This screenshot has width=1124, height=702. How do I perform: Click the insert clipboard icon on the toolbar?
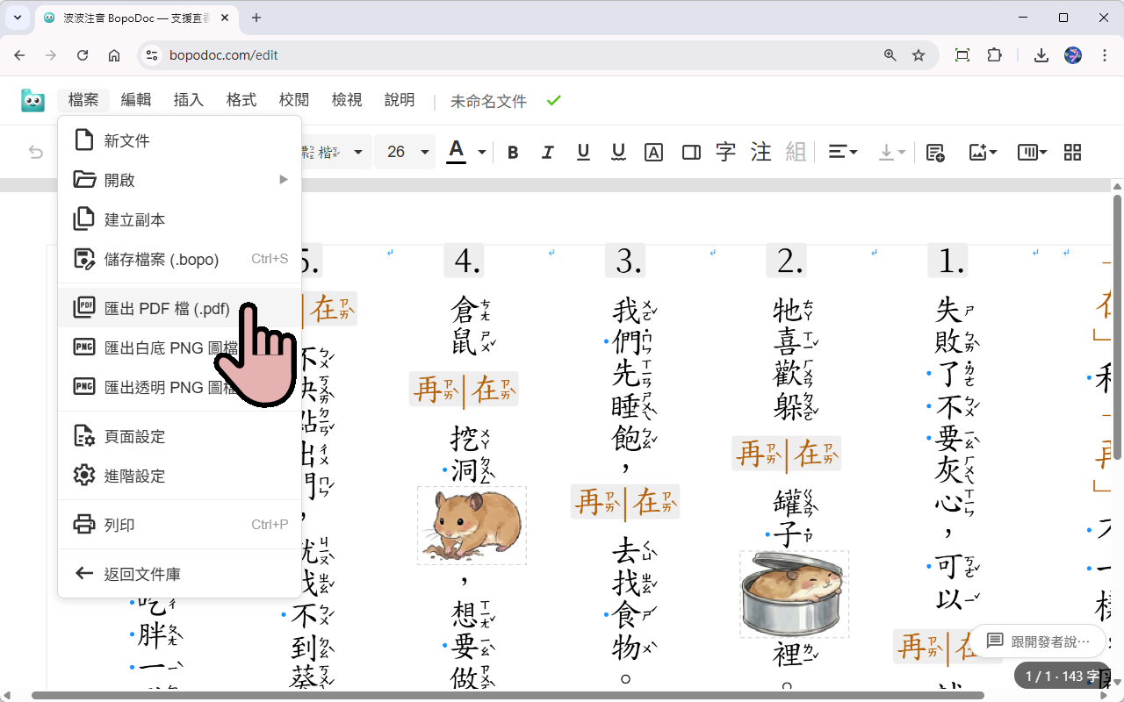[935, 152]
